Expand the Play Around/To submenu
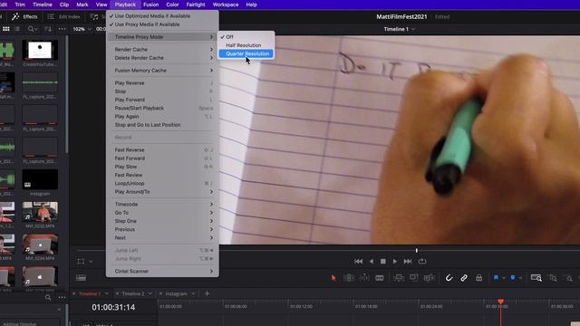Viewport: 580px width, 326px height. tap(162, 192)
